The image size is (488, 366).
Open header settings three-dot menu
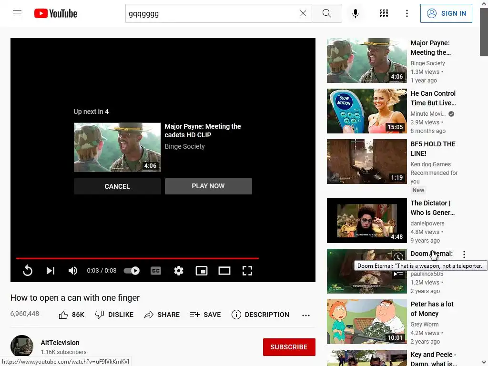point(407,13)
